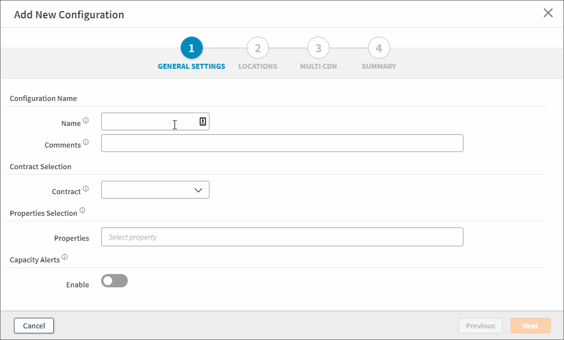Enable the Capacity Alerts toggle

click(114, 281)
